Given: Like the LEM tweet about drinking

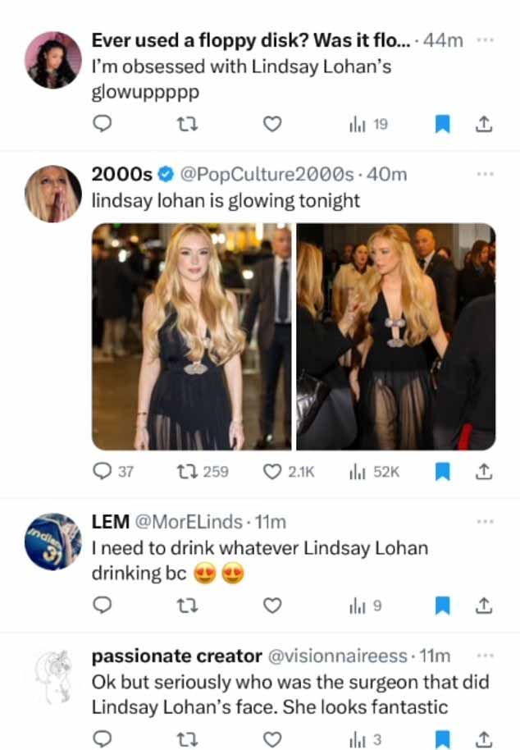Looking at the screenshot, I should (x=272, y=606).
